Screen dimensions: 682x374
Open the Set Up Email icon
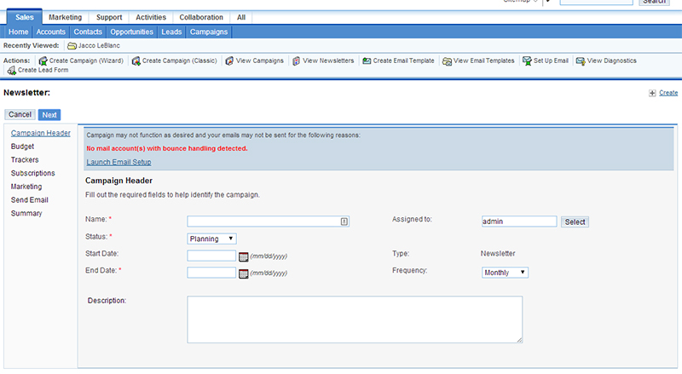tap(527, 61)
